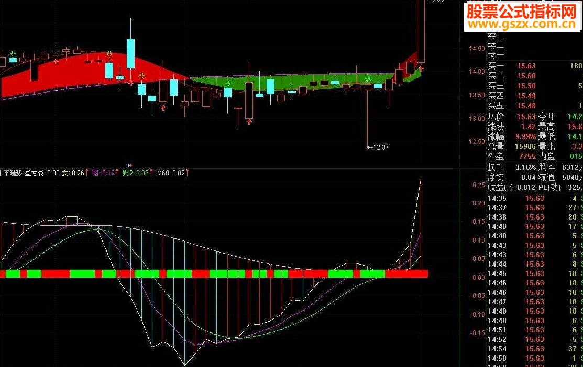Click the 量比 label
Image resolution: width=583 pixels, height=367 pixels.
[546, 147]
